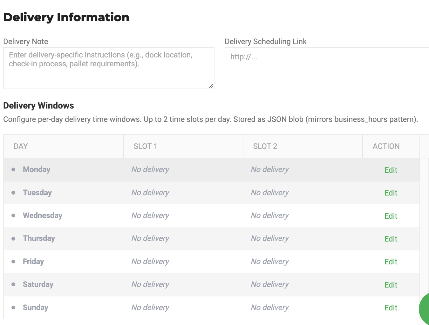Click Edit link for Sunday row
This screenshot has height=325, width=429.
tap(391, 308)
